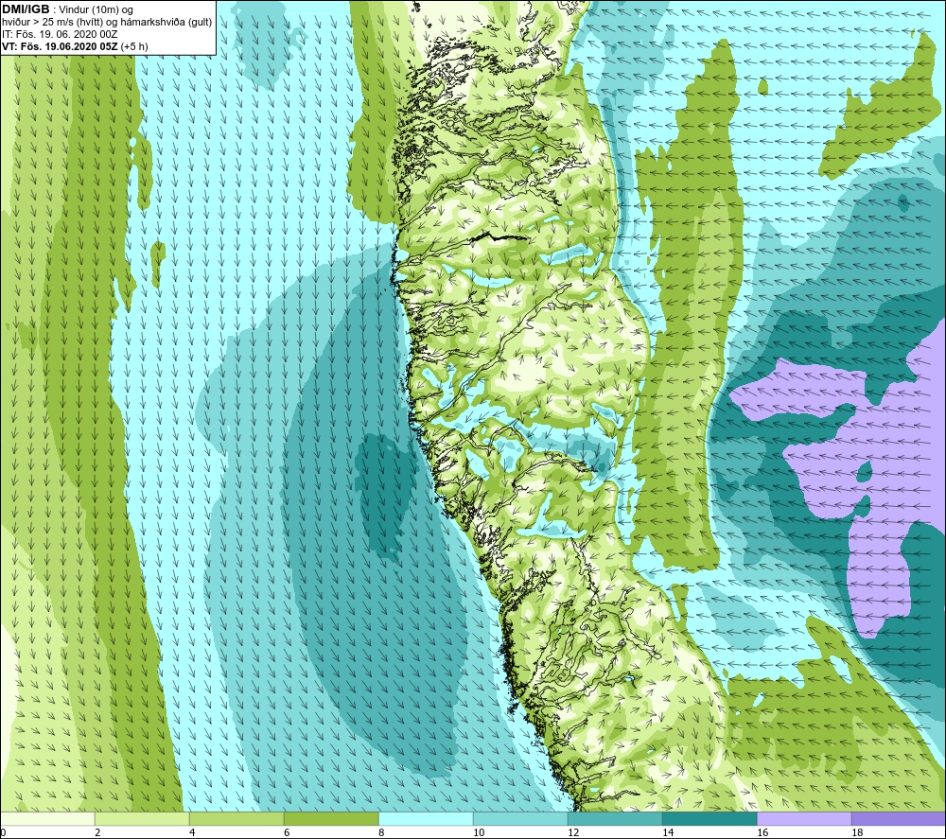Screen dimensions: 946x839
Task: Click the above 18 m/s purple legend swatch
Action: point(899,818)
